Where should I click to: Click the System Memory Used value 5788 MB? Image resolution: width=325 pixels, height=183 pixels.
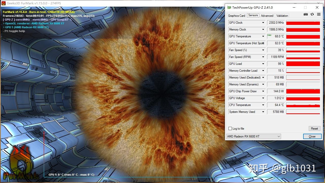[x=276, y=112]
